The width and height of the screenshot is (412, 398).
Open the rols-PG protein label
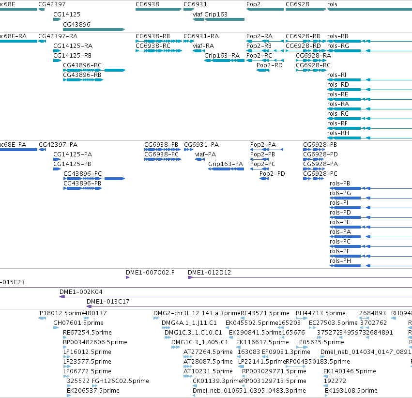pyautogui.click(x=340, y=193)
